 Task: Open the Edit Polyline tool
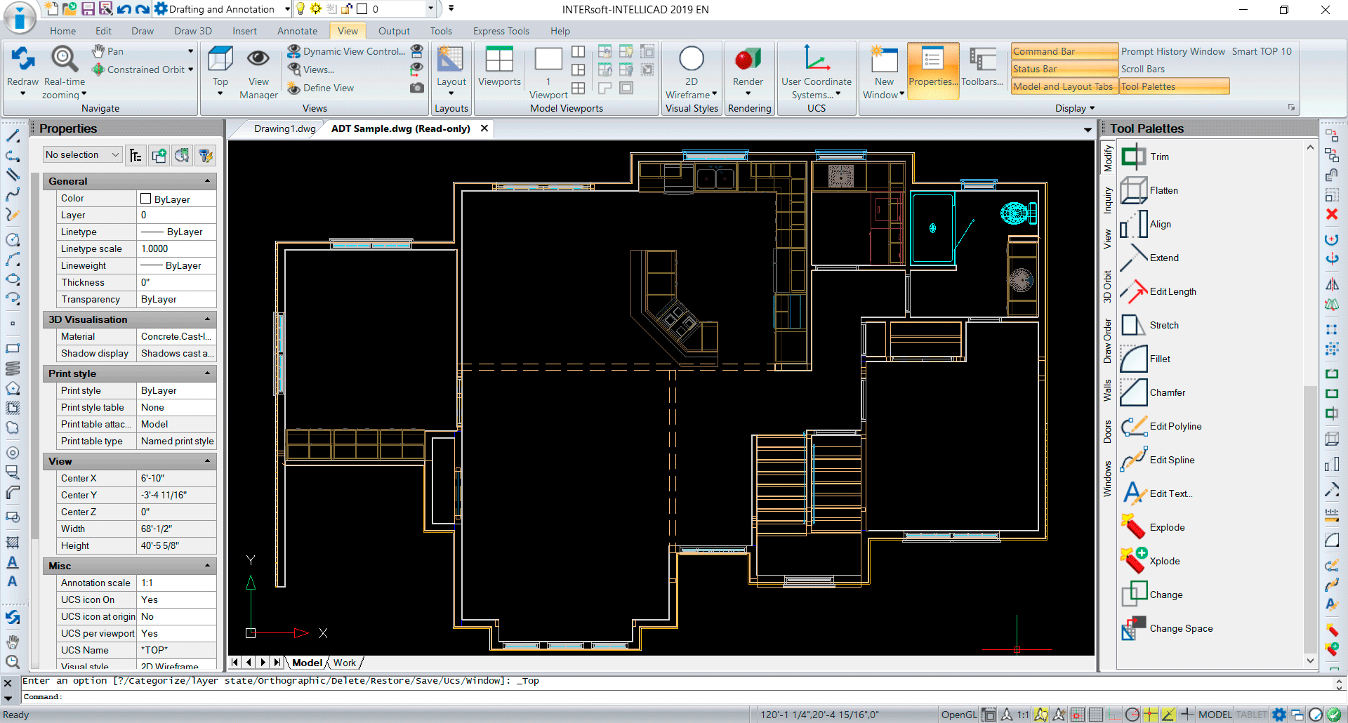tap(1161, 426)
